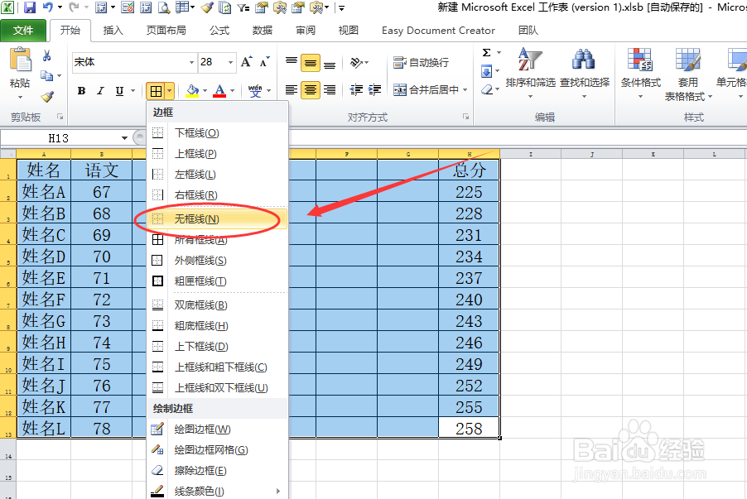Open the Borders dropdown arrow

[x=170, y=90]
